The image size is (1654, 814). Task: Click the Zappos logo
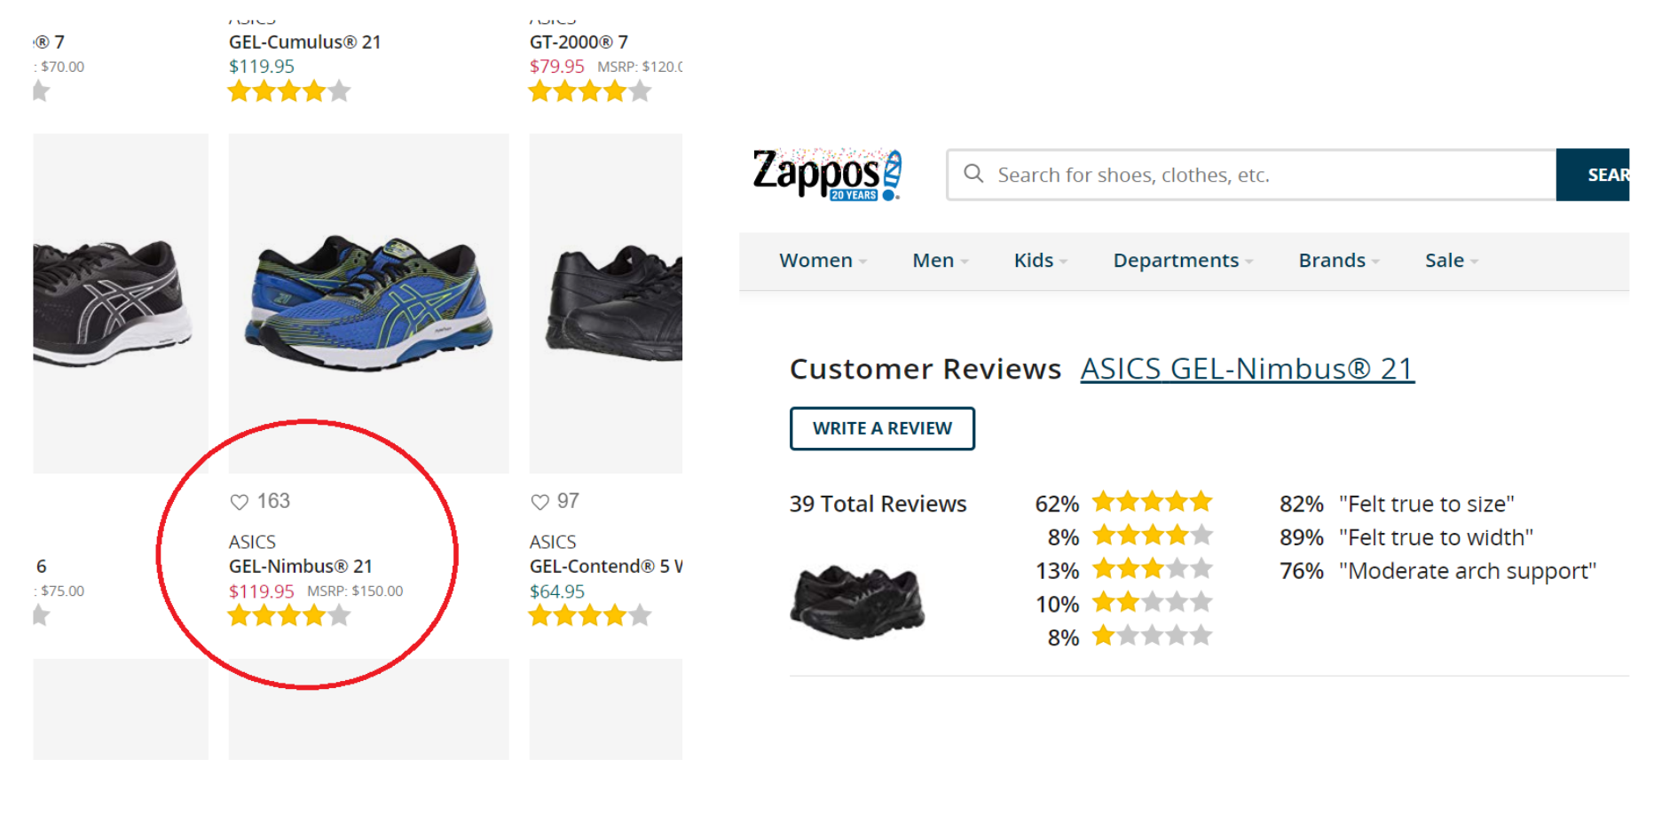click(x=826, y=174)
